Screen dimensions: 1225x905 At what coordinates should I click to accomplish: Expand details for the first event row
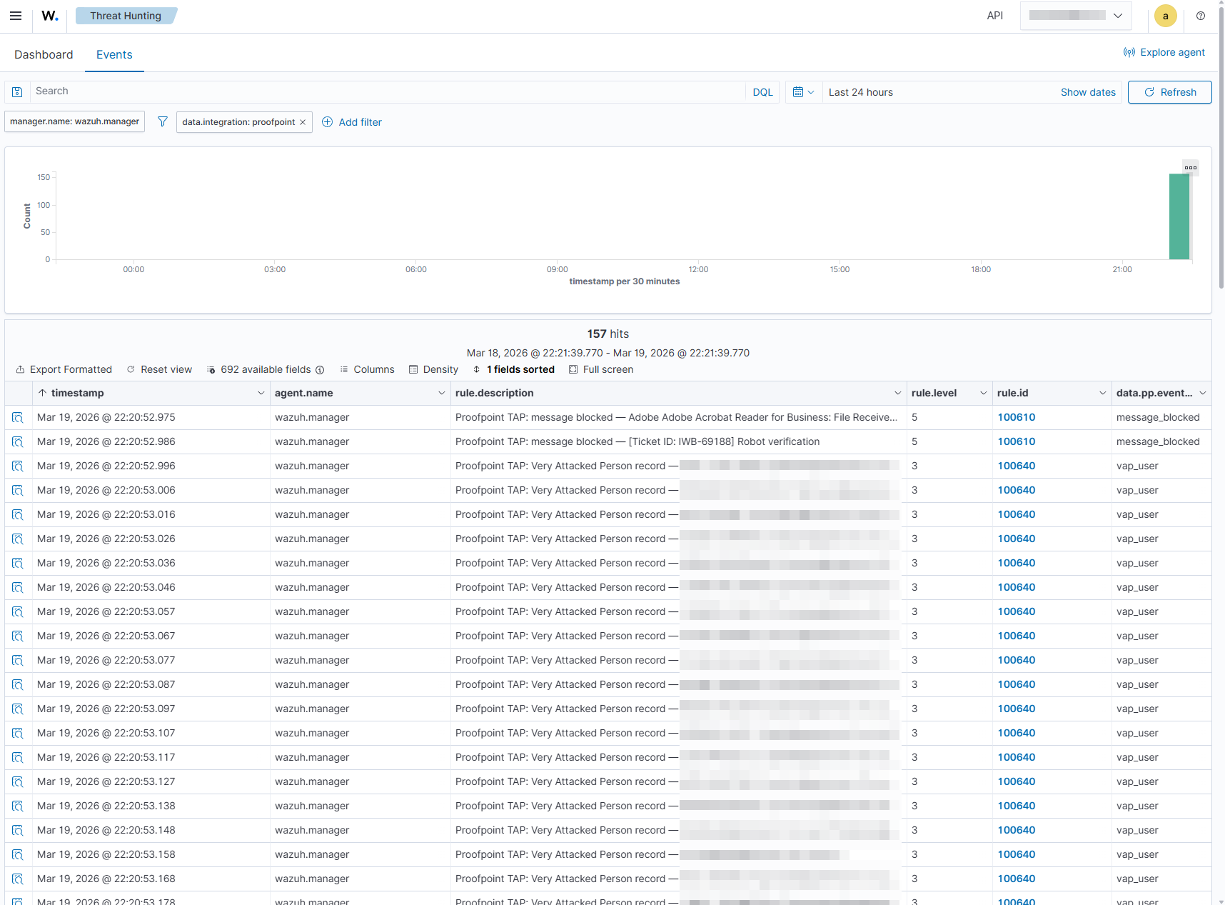pyautogui.click(x=18, y=417)
